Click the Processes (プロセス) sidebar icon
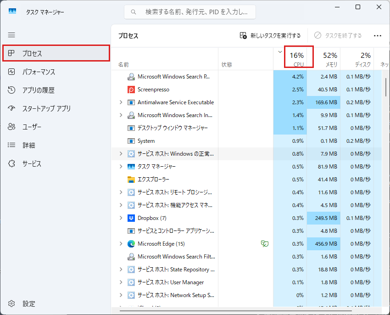Image resolution: width=390 pixels, height=315 pixels. (11, 53)
